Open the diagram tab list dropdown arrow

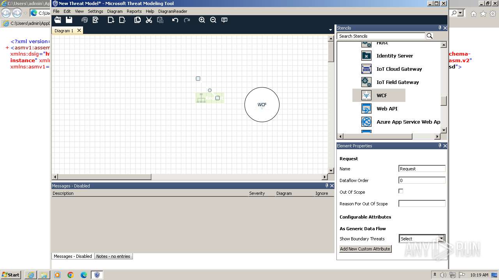(x=331, y=30)
